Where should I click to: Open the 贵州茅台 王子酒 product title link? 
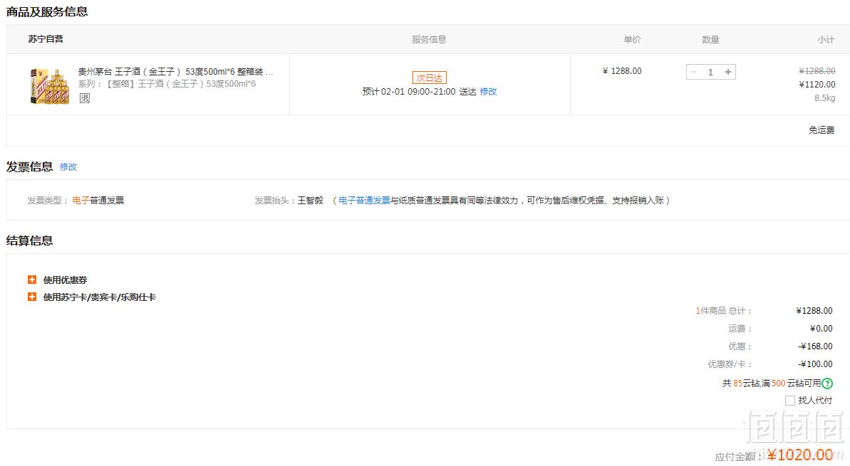tap(176, 71)
